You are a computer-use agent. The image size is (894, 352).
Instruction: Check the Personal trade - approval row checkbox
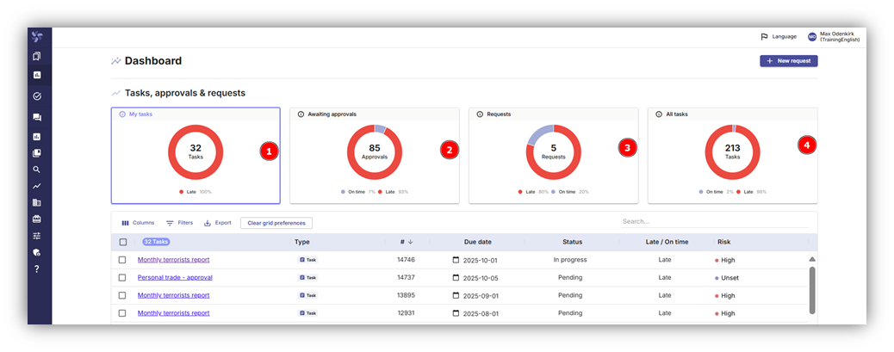(122, 277)
